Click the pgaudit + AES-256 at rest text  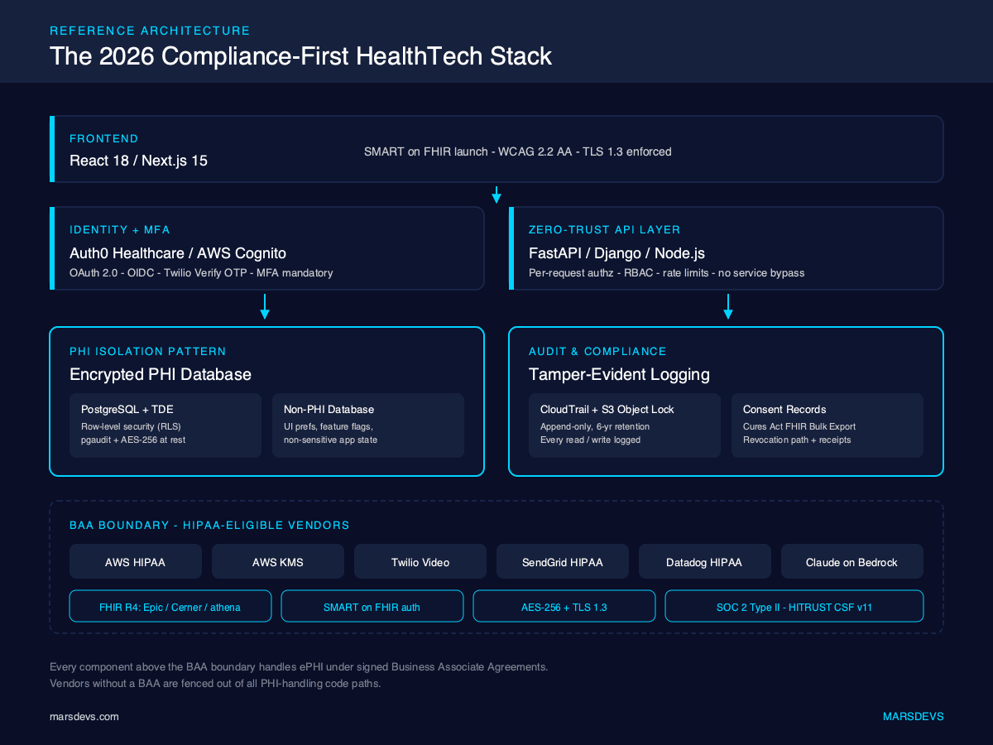133,440
